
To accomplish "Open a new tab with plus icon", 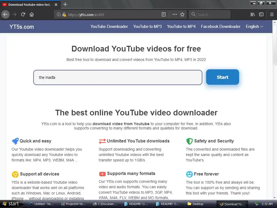I will pos(65,4).
